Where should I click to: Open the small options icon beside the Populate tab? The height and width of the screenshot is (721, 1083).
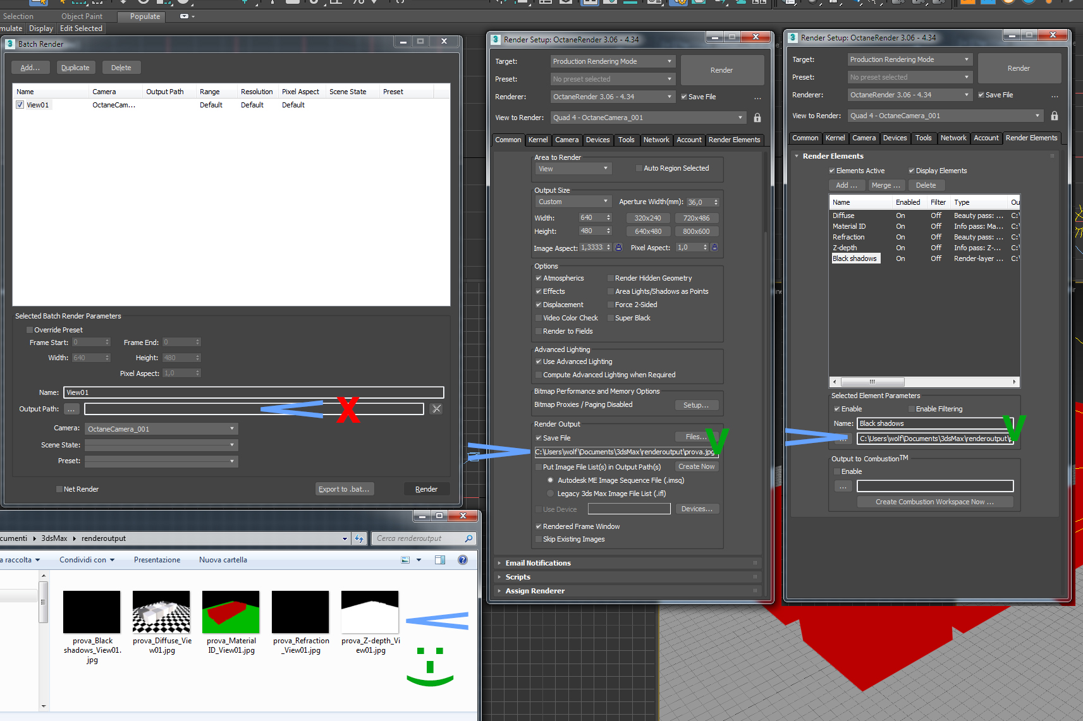click(184, 16)
